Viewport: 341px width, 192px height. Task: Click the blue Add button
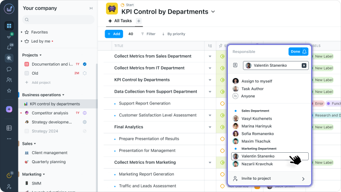click(x=114, y=34)
